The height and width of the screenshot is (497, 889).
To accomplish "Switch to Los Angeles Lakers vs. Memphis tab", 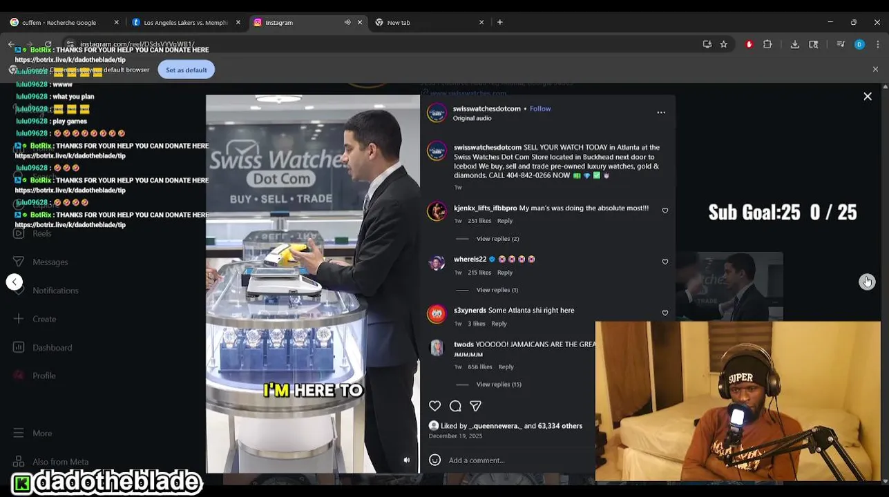I will 185,23.
